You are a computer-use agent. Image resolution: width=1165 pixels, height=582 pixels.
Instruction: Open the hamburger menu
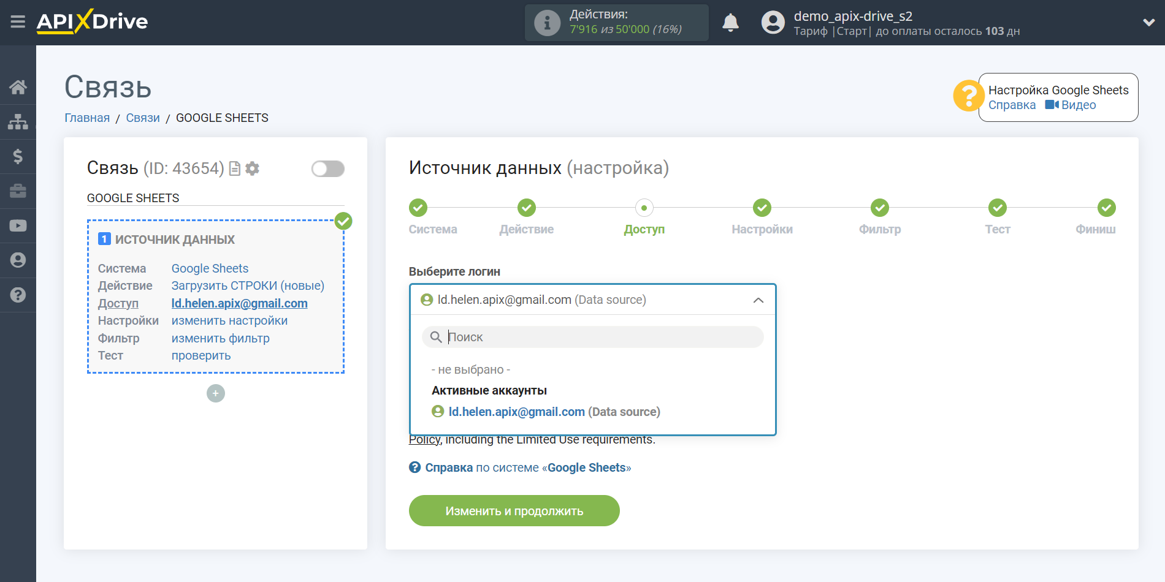[x=18, y=22]
